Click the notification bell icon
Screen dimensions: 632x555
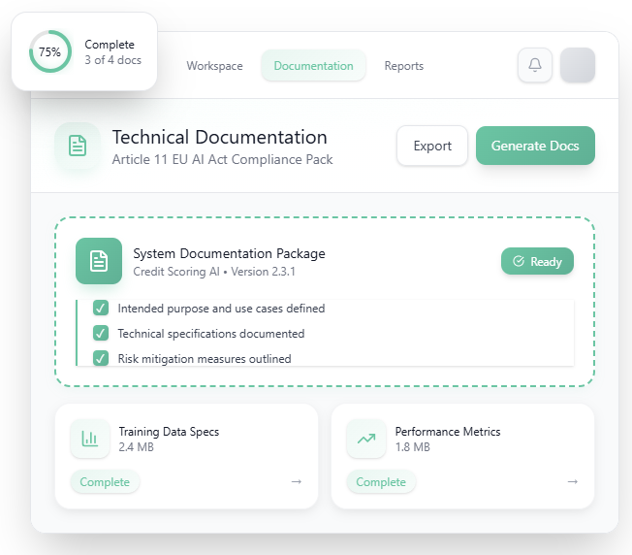pyautogui.click(x=534, y=66)
